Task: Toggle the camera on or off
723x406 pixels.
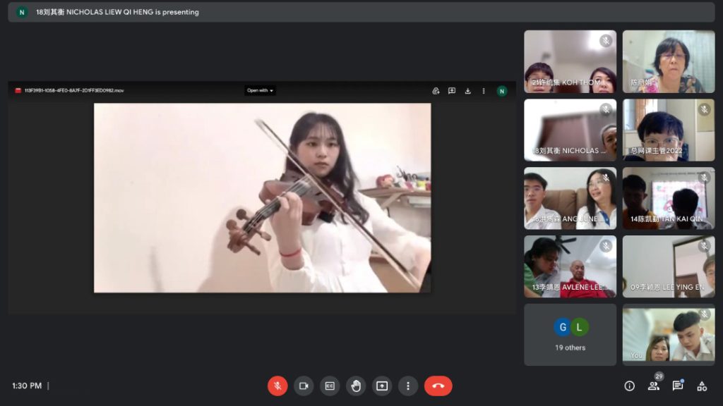Action: (304, 386)
